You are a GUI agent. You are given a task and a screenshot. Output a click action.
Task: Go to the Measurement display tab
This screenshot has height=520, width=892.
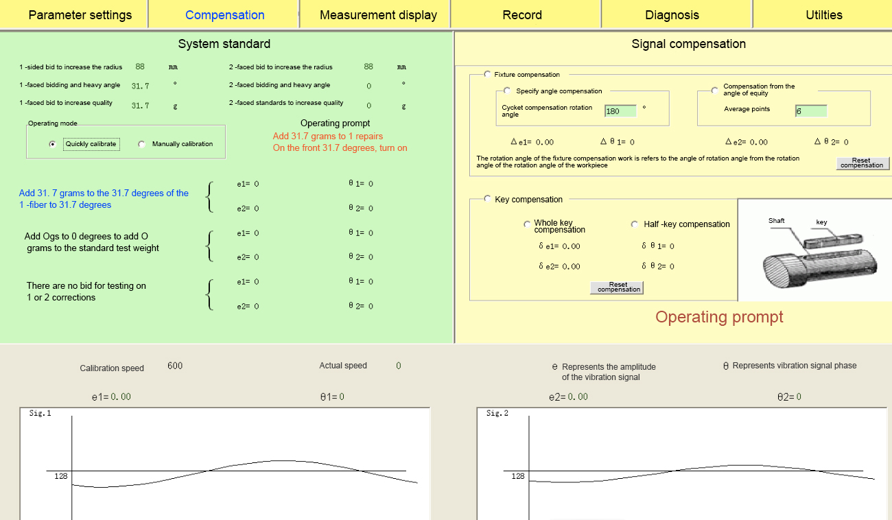tap(377, 14)
